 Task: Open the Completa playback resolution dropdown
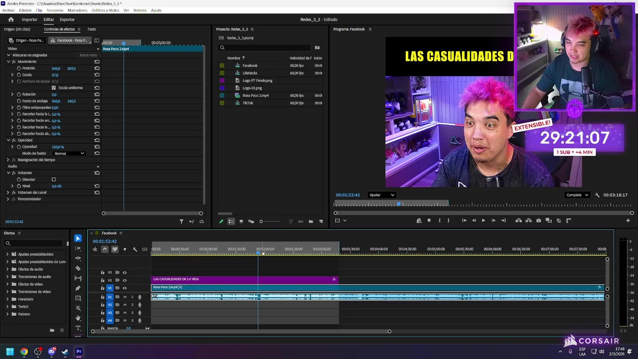pyautogui.click(x=577, y=195)
